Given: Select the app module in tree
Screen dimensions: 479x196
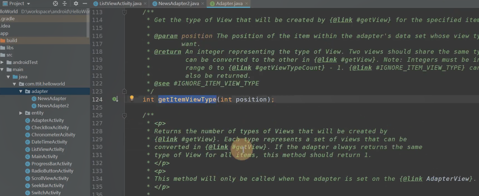Looking at the screenshot, I should 45,33.
